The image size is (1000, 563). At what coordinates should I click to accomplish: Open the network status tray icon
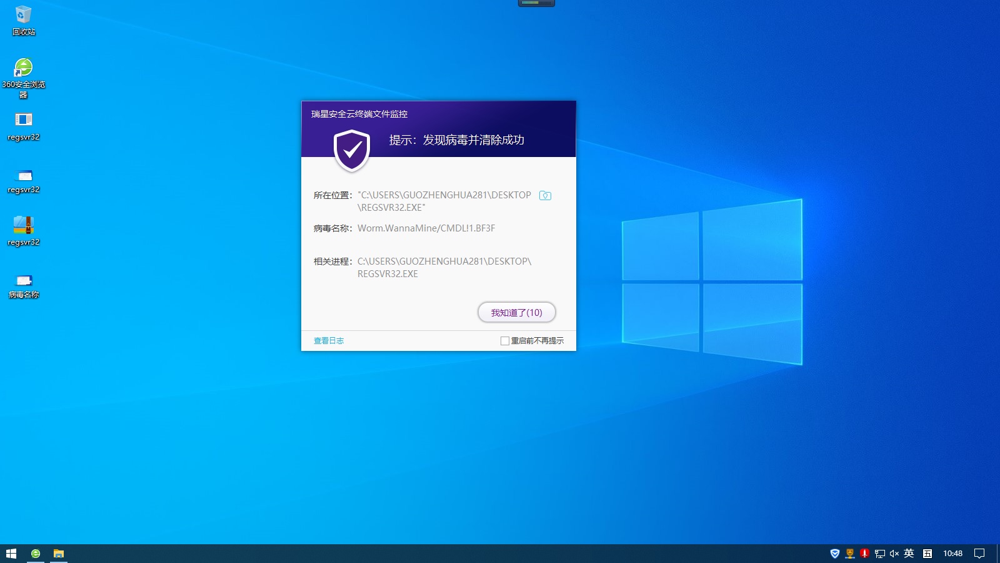(879, 554)
